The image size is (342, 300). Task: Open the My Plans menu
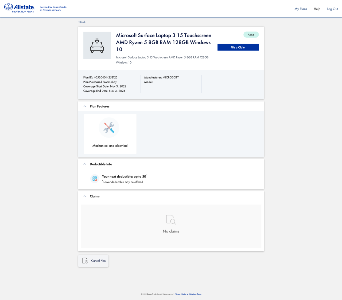click(301, 9)
